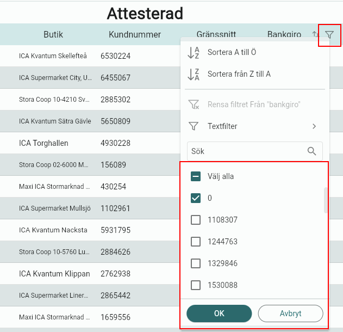Screen dimensions: 343x332
Task: Select the ICA Supermarket Liner... row
Action: pyautogui.click(x=90, y=295)
